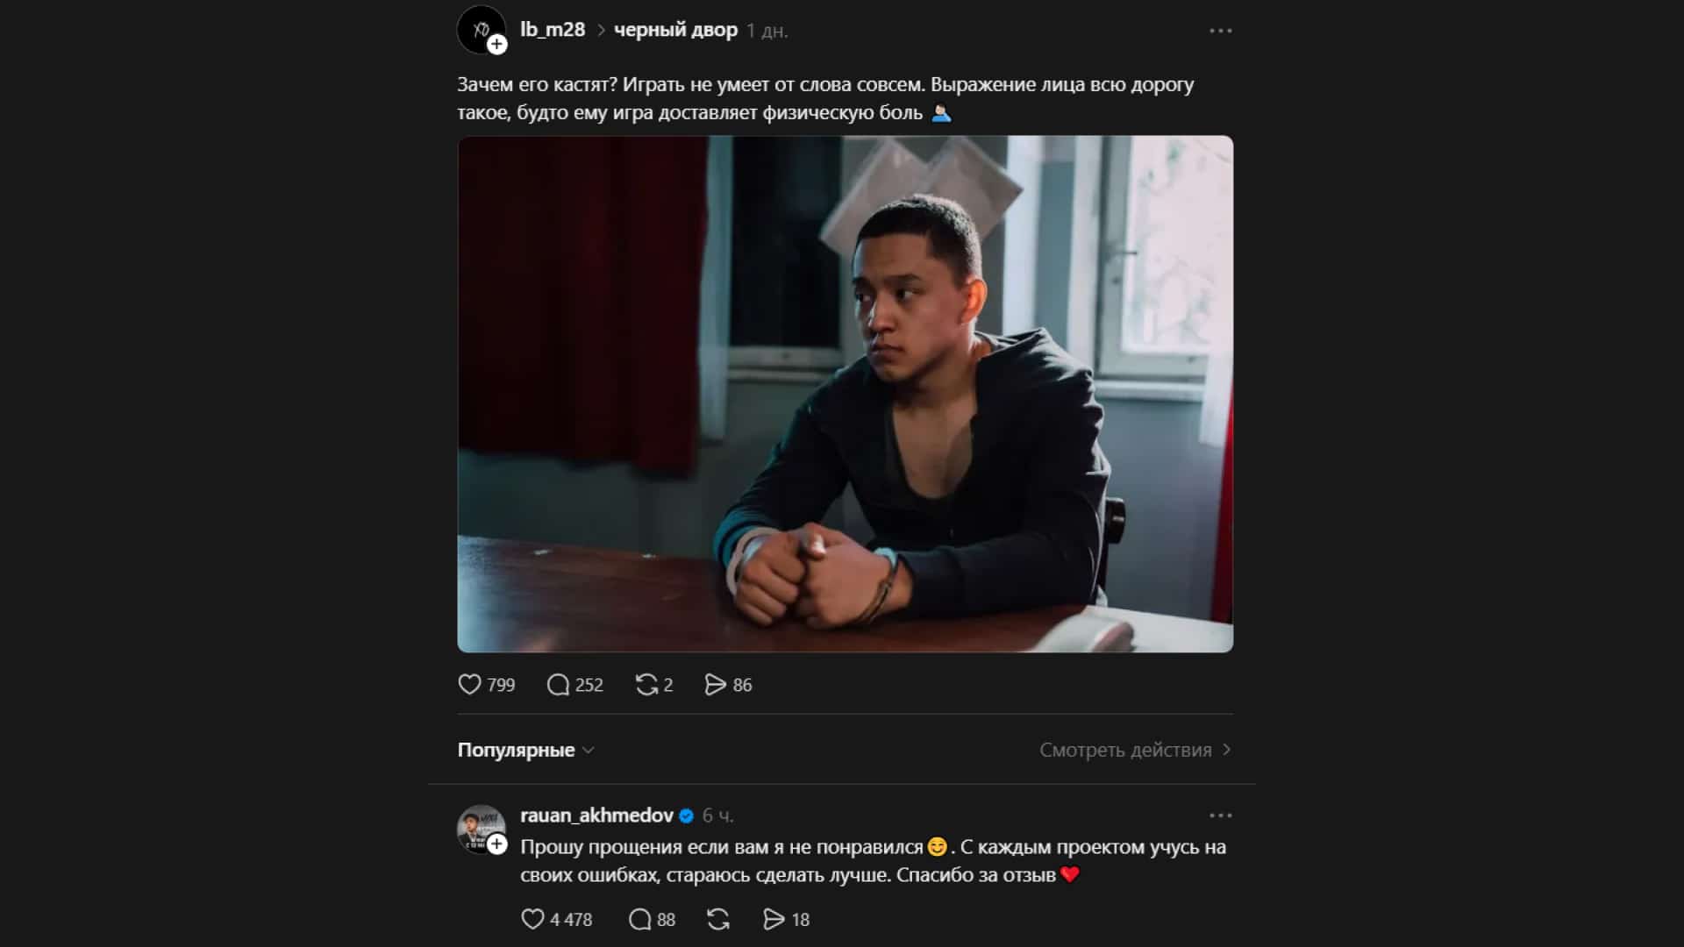Screen dimensions: 1684x947
Task: Follow rauan_akhmedov via avatar plus badge
Action: (497, 844)
